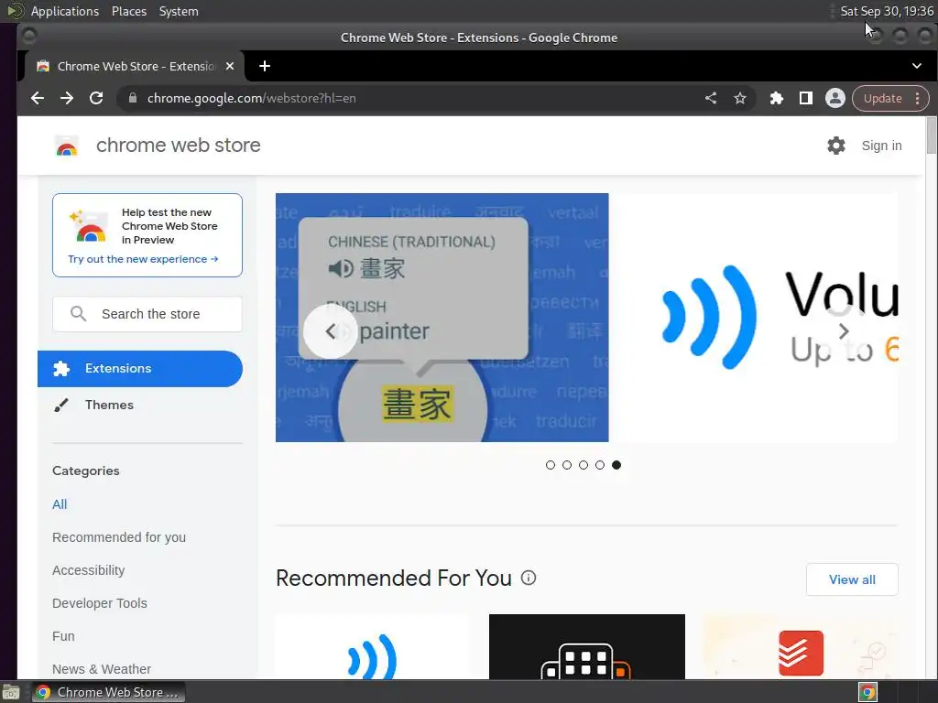This screenshot has width=938, height=703.
Task: Click the lock icon in the address bar
Action: click(x=133, y=98)
